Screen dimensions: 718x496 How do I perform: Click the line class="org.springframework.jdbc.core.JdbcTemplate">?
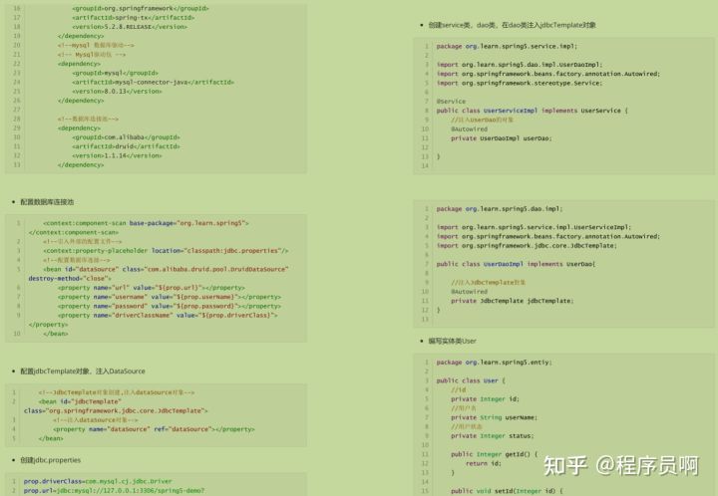116,410
